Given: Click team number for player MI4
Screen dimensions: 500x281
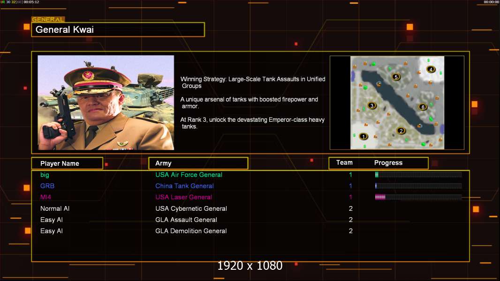Looking at the screenshot, I should (x=350, y=197).
